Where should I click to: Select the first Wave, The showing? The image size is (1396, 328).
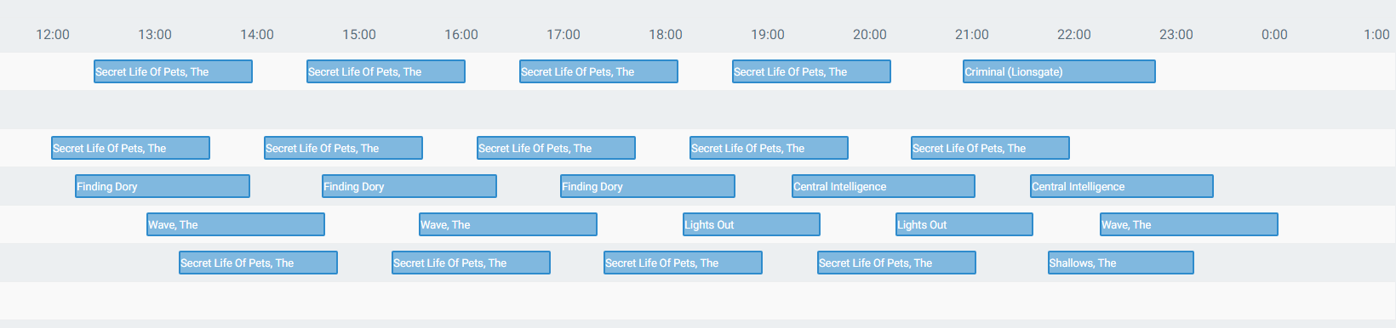pyautogui.click(x=236, y=224)
